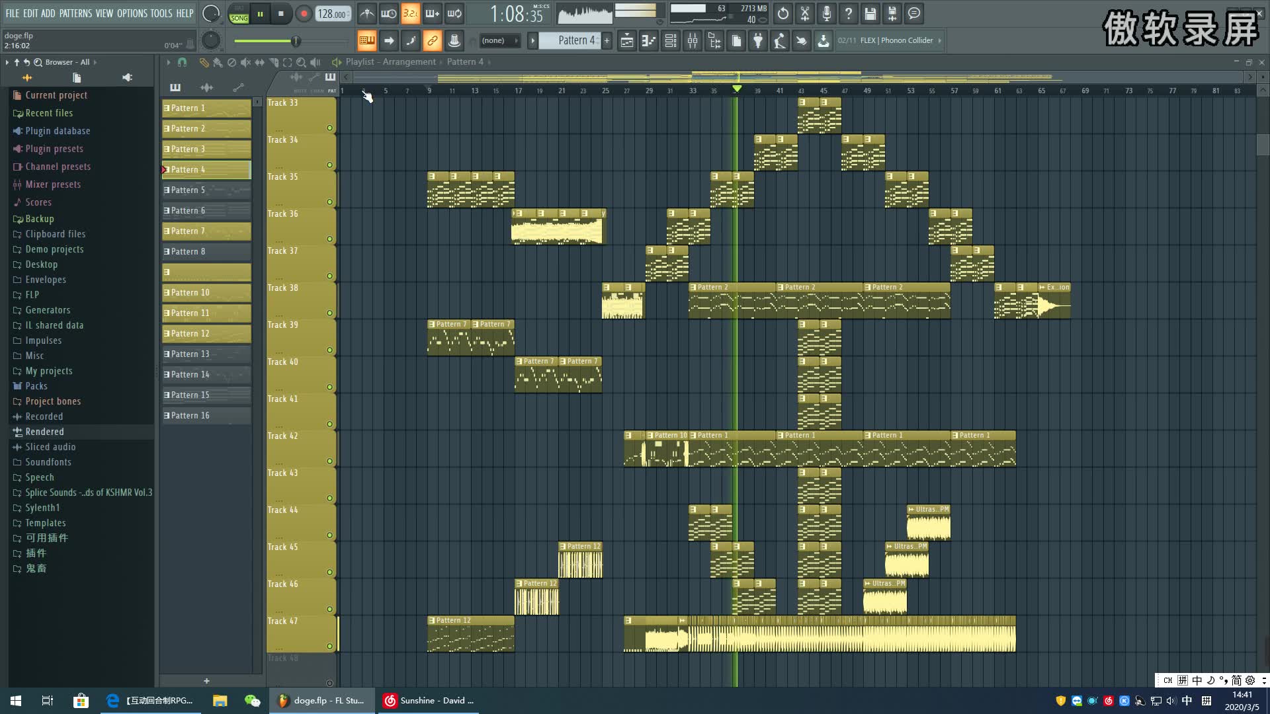Image resolution: width=1270 pixels, height=714 pixels.
Task: Click the render as audio file icon
Action: click(892, 13)
